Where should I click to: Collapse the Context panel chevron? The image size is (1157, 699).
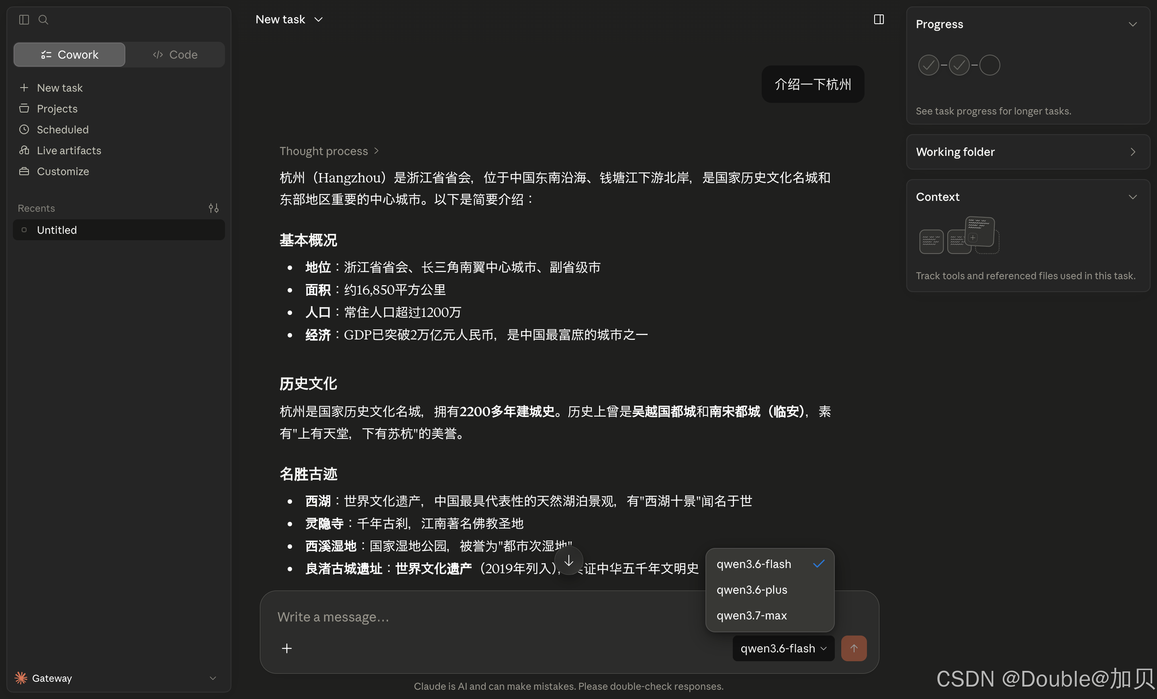click(x=1132, y=197)
